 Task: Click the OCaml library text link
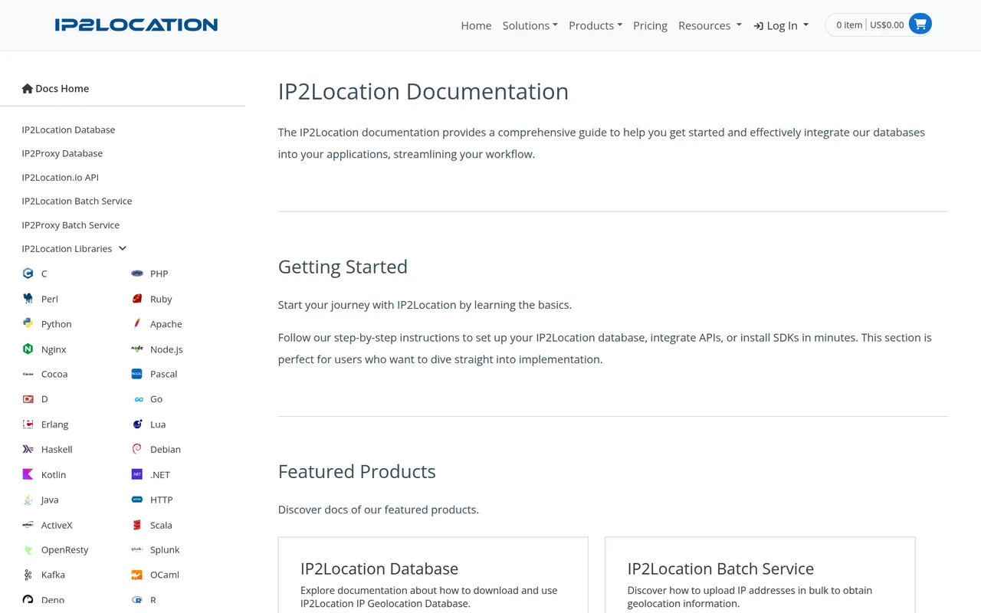click(x=165, y=575)
